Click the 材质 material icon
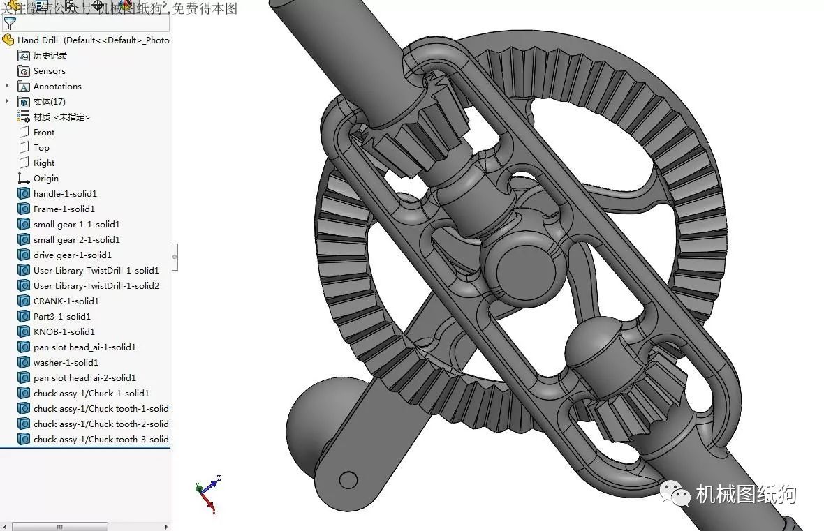 [x=24, y=117]
